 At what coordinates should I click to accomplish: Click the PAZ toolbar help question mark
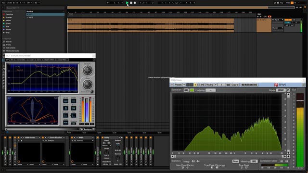tap(94, 60)
